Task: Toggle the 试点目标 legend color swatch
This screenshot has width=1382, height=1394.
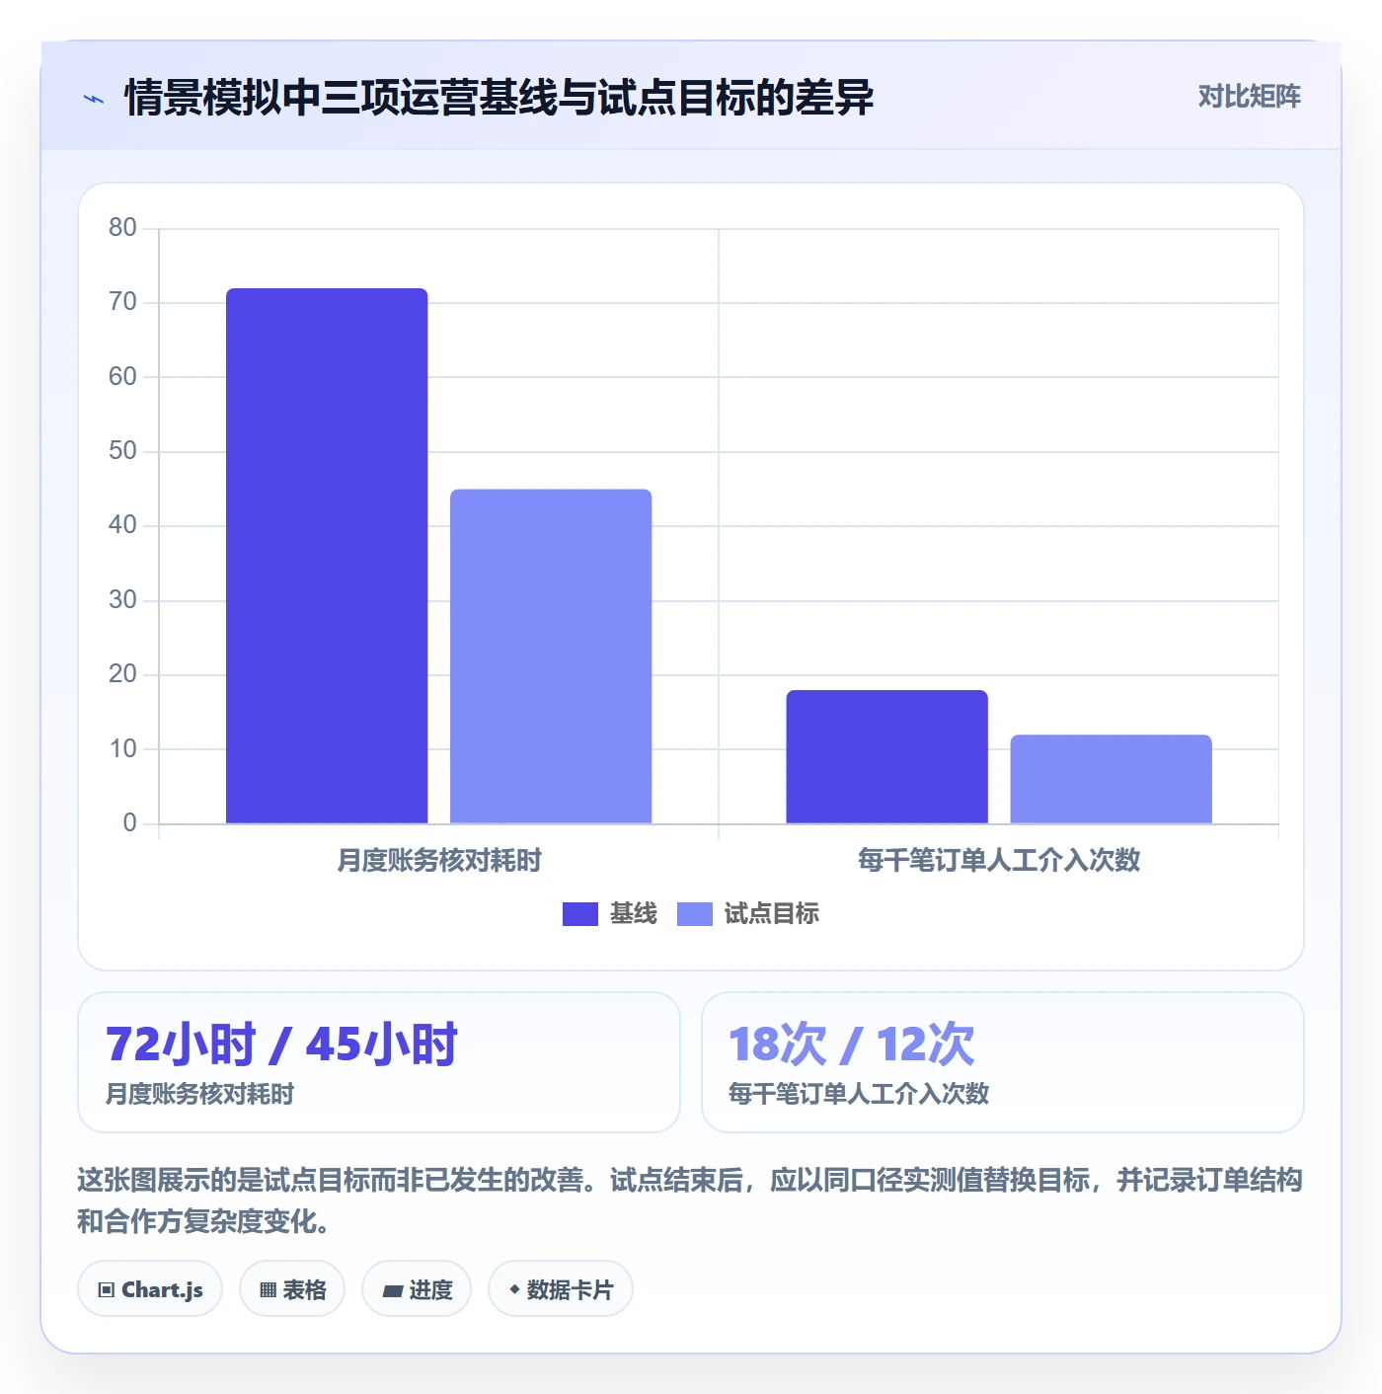Action: 695,914
